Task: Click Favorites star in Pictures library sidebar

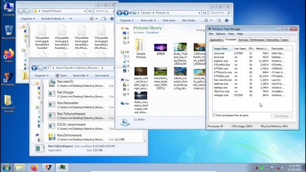Action: click(122, 28)
